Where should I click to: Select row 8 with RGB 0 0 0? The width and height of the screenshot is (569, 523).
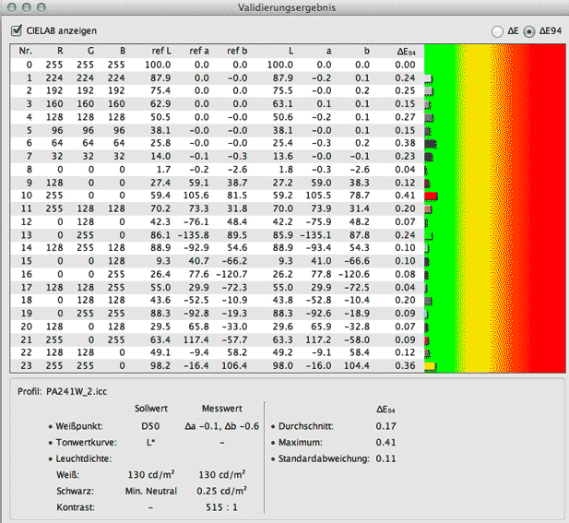[212, 170]
